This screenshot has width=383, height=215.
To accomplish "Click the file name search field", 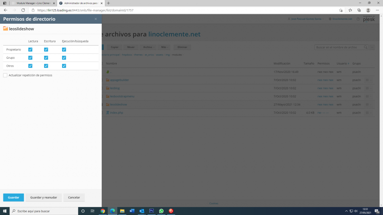I will pos(339,47).
